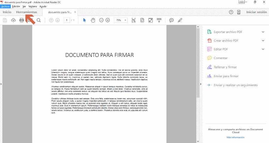Click the scrollbar up arrow

198,27
